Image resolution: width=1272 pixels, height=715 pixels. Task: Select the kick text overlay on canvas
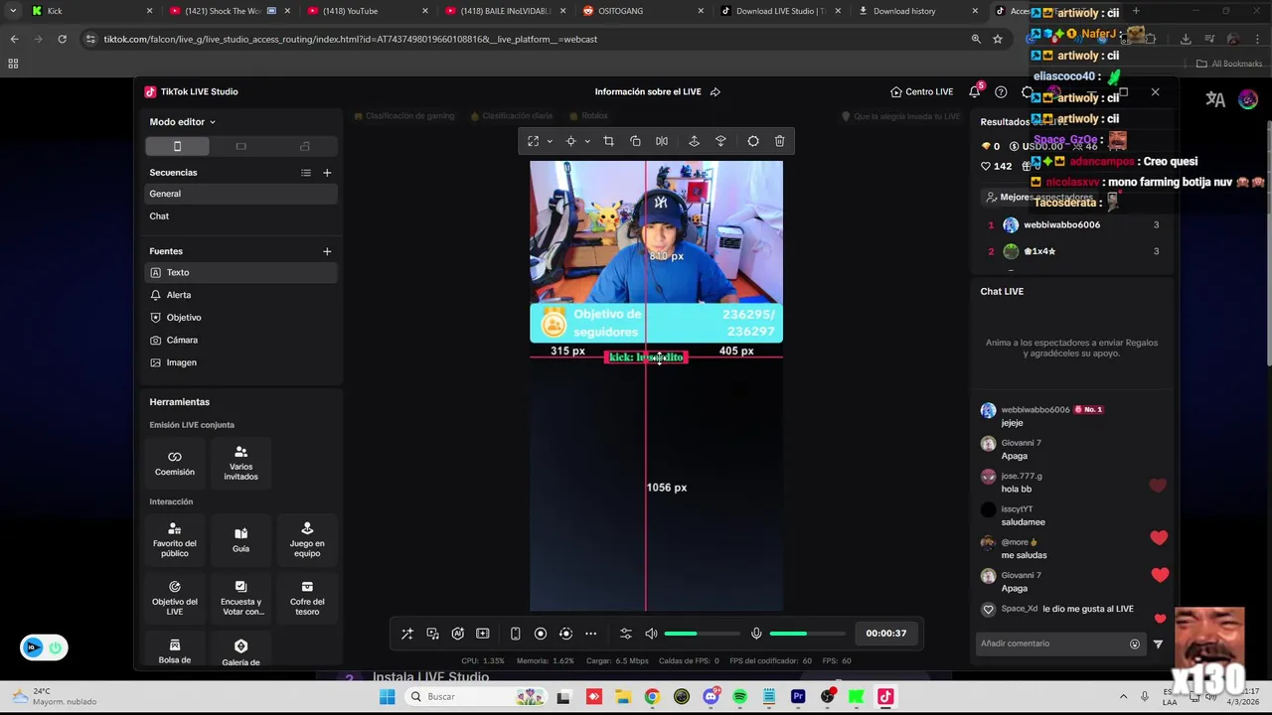click(x=646, y=357)
